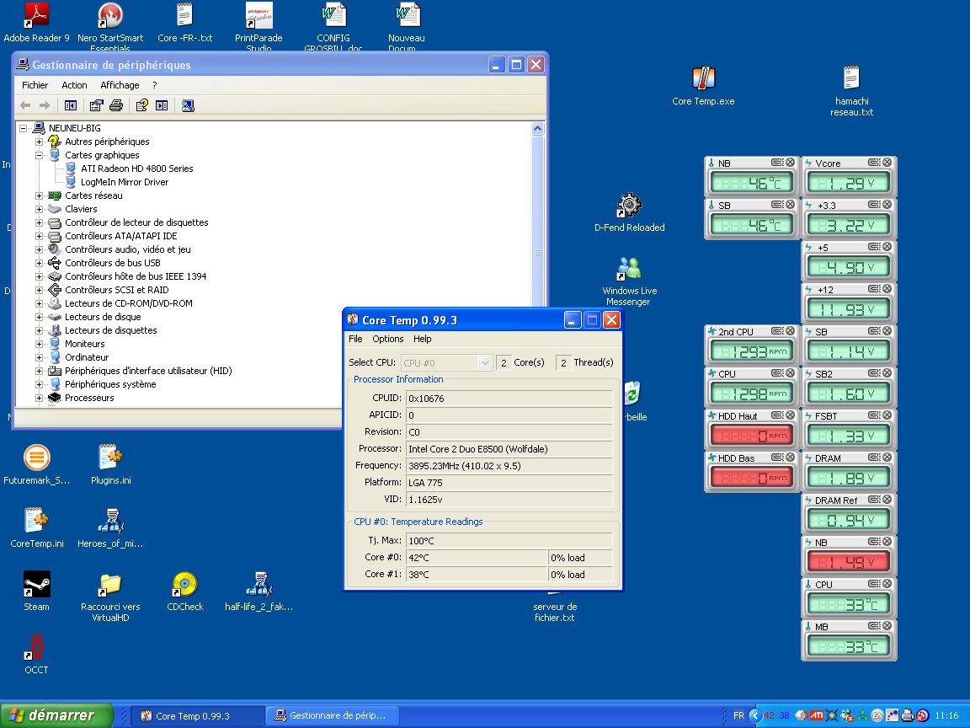The image size is (970, 728).
Task: Select the half-life_2_fak... desktop icon
Action: click(x=259, y=591)
